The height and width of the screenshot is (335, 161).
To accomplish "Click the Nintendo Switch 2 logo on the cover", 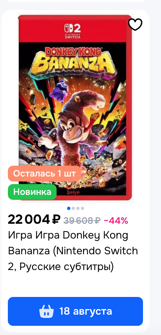I will [x=72, y=31].
